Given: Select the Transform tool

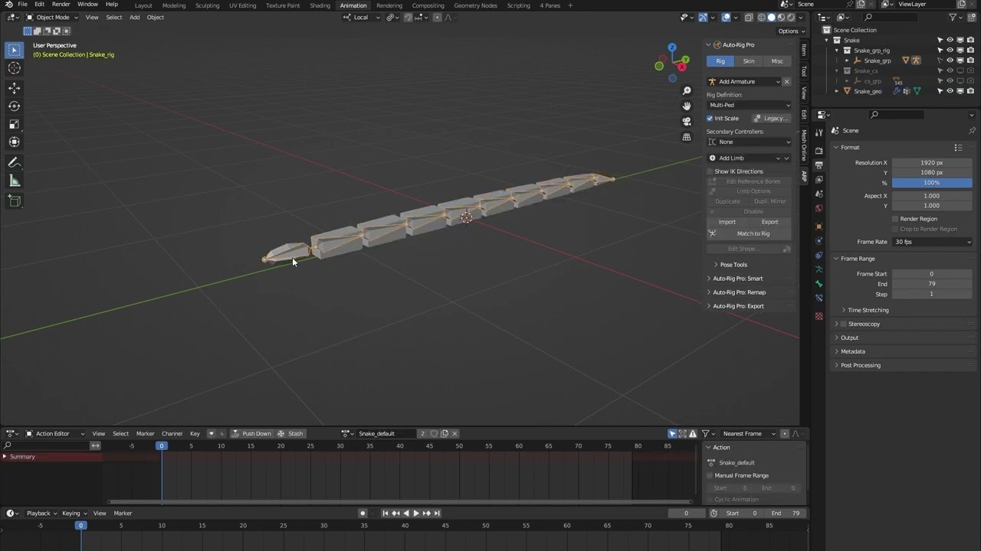Looking at the screenshot, I should [14, 142].
